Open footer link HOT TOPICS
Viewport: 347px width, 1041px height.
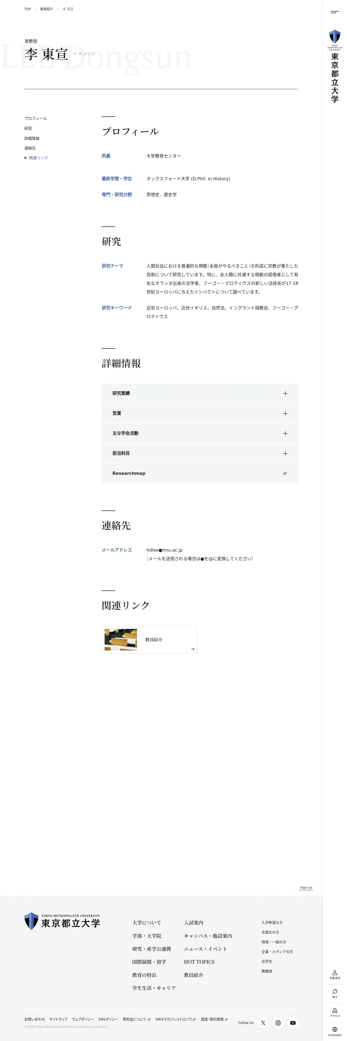(199, 962)
